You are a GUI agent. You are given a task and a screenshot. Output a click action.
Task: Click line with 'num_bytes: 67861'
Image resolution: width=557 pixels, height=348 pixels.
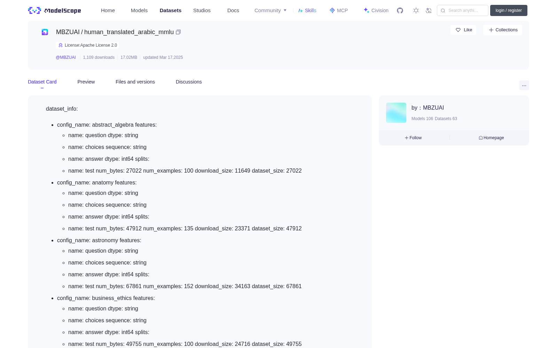pos(185,286)
